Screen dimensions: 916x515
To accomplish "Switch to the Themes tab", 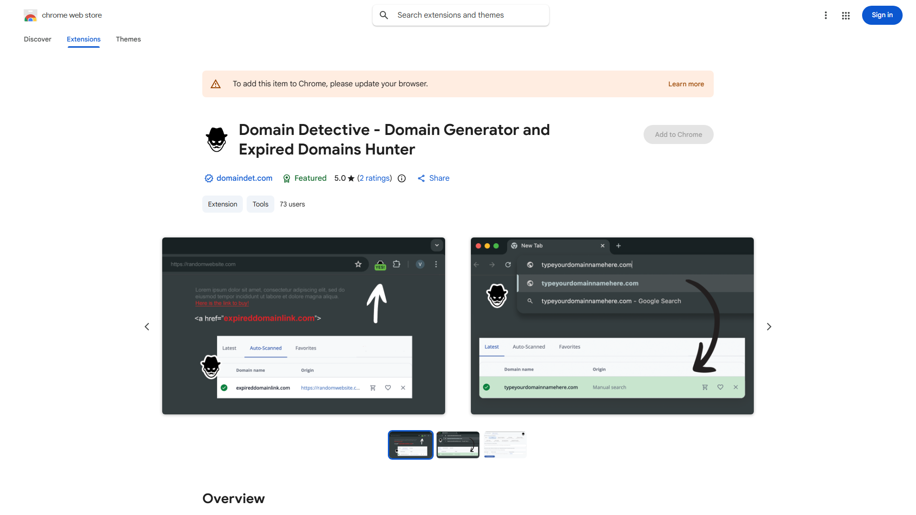I will [x=128, y=39].
